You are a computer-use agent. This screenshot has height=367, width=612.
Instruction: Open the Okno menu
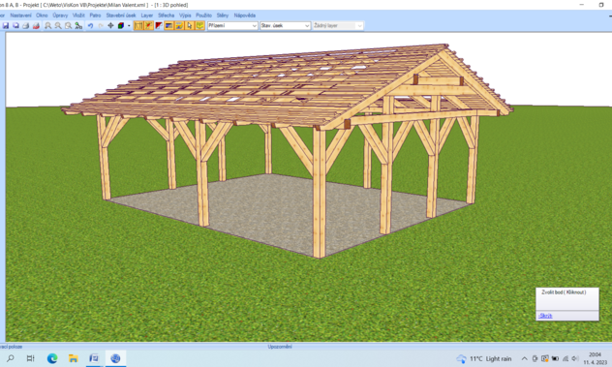pyautogui.click(x=42, y=15)
